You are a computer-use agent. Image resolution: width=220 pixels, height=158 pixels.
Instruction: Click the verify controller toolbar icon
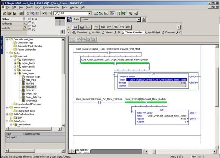124,14
